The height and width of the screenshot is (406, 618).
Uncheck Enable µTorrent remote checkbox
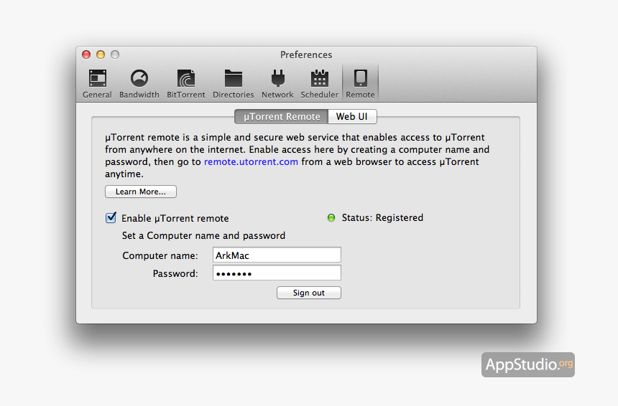click(x=111, y=217)
